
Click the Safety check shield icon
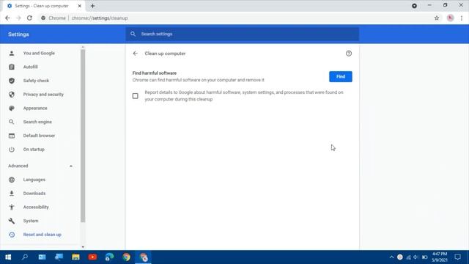pyautogui.click(x=12, y=81)
